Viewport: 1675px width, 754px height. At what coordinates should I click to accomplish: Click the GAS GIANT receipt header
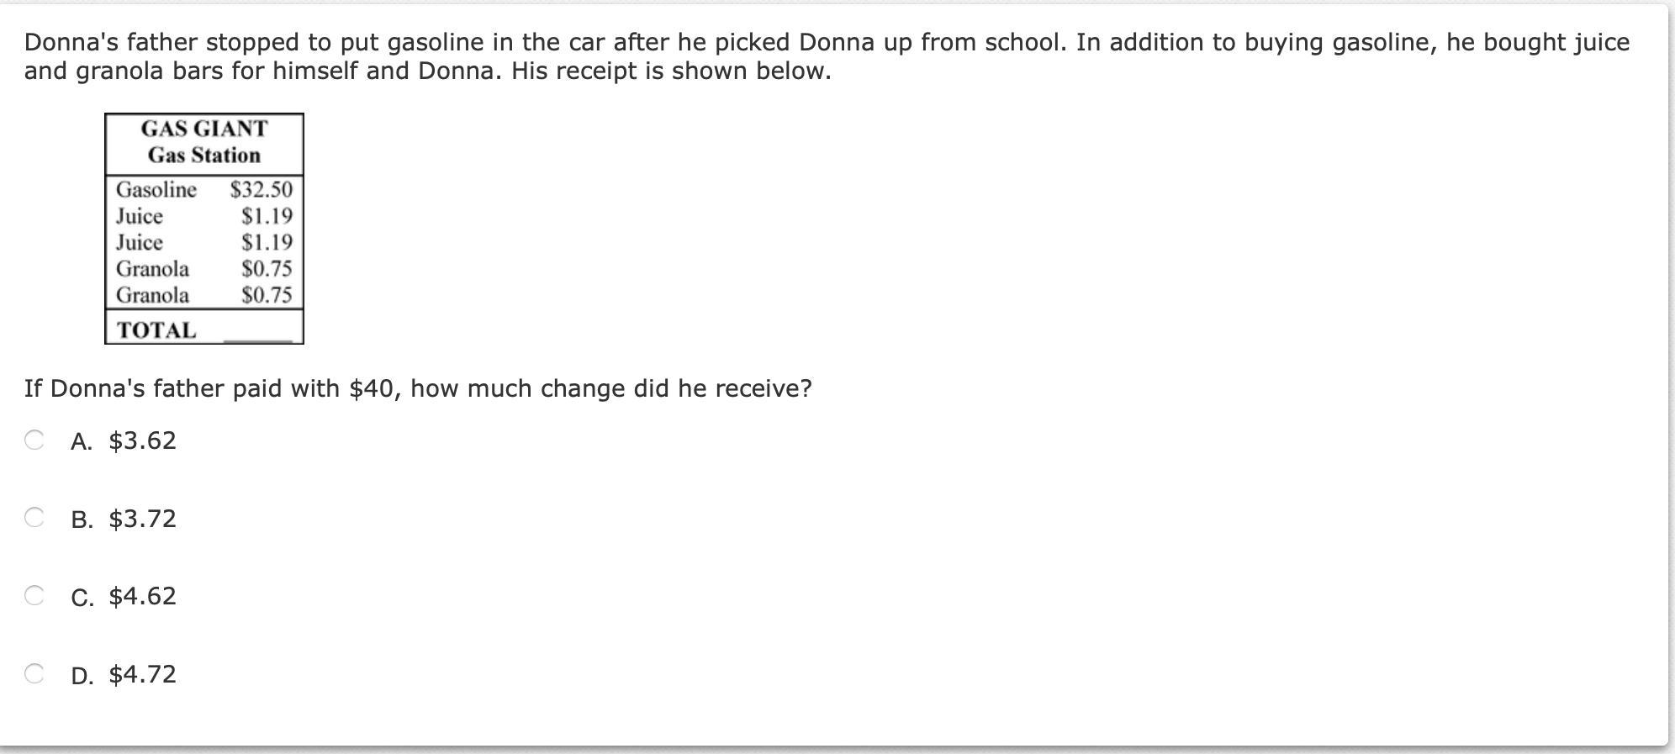tap(204, 129)
